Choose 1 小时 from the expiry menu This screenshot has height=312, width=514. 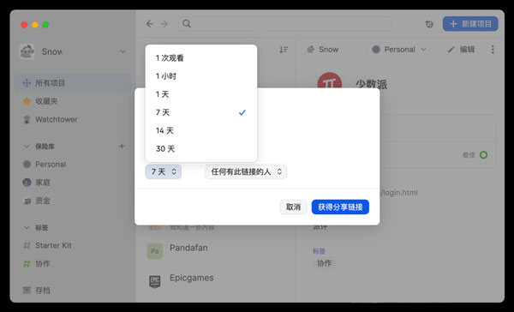coord(201,76)
